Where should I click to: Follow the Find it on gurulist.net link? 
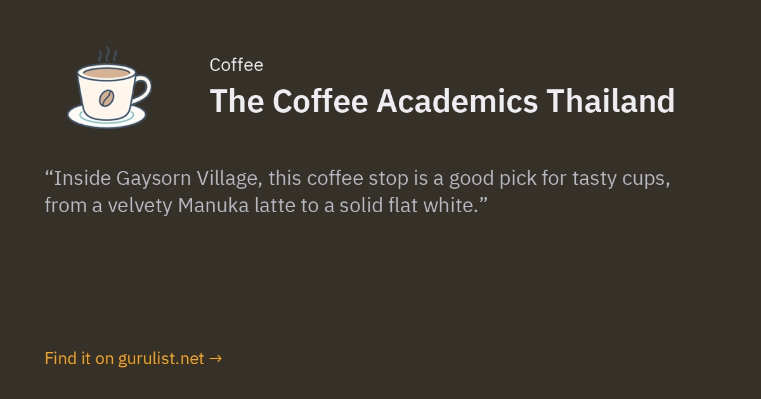(133, 358)
